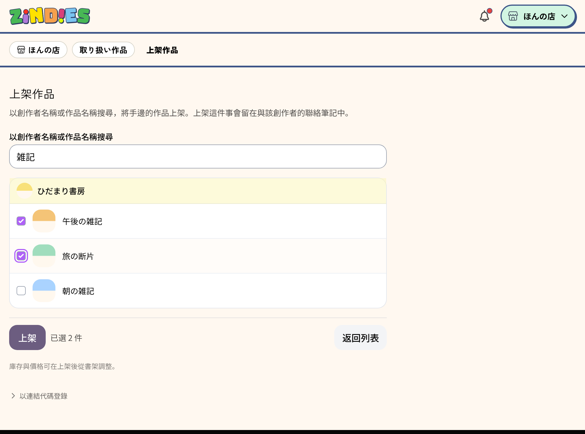Click the 午後の雑記 title text
The width and height of the screenshot is (585, 434).
[x=82, y=221]
